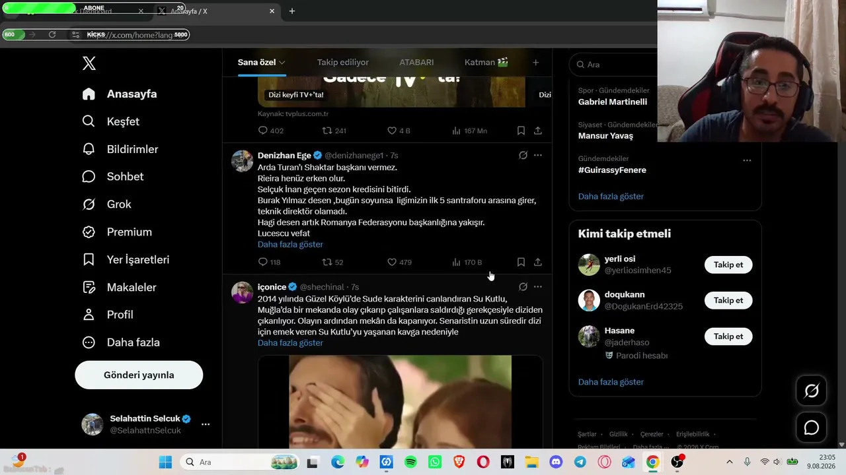Repost the tvplus ad with 241 reposts
The height and width of the screenshot is (475, 846).
pyautogui.click(x=334, y=131)
